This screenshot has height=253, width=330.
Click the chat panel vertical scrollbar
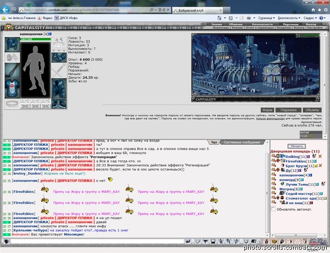[x=267, y=188]
